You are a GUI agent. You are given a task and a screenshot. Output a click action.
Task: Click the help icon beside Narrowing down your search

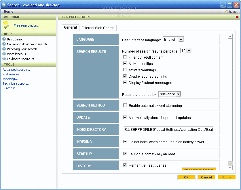[x=4, y=44]
